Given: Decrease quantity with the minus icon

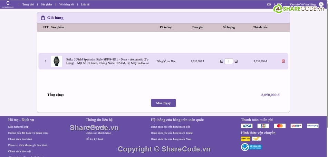Looking at the screenshot, I should pos(222,61).
